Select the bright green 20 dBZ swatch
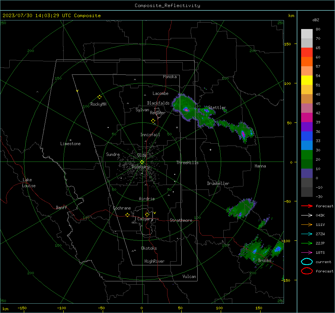 (307, 155)
